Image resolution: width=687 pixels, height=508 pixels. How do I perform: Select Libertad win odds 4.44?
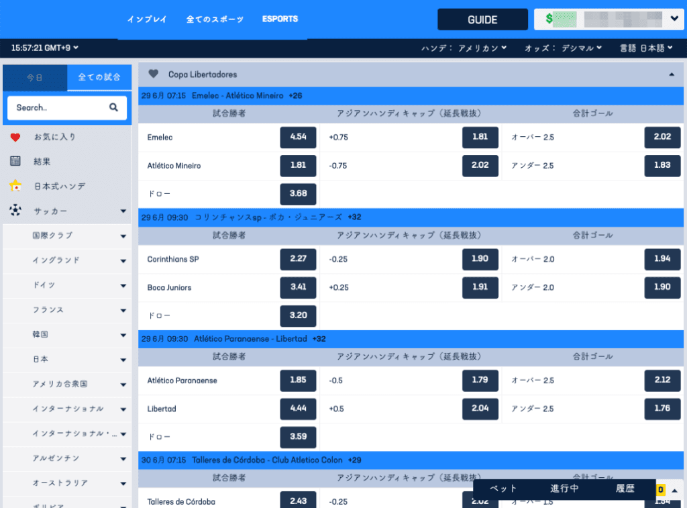pyautogui.click(x=298, y=409)
